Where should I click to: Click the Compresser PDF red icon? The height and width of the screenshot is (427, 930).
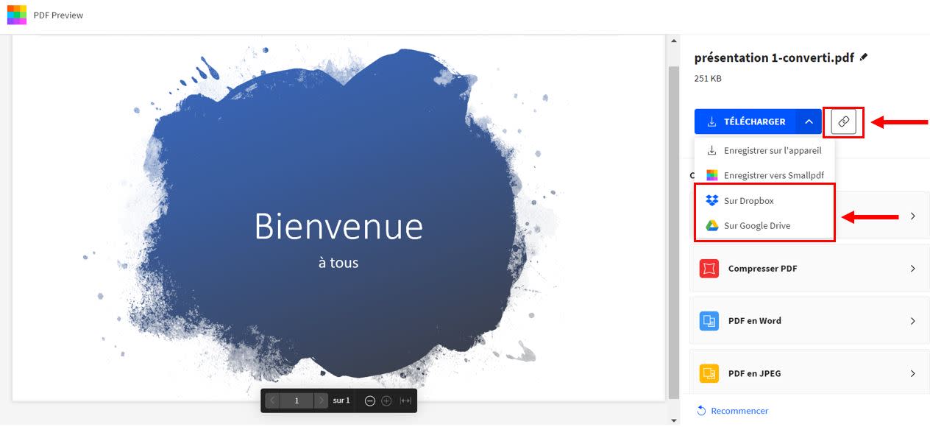709,269
